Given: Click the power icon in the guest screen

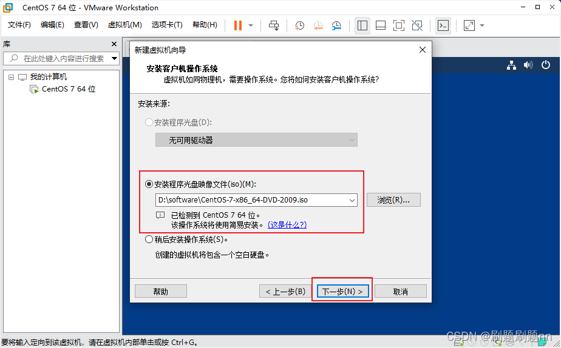Looking at the screenshot, I should pyautogui.click(x=546, y=65).
